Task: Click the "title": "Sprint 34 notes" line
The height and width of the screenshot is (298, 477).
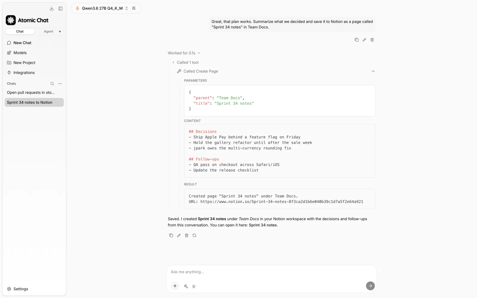Action: (x=224, y=103)
